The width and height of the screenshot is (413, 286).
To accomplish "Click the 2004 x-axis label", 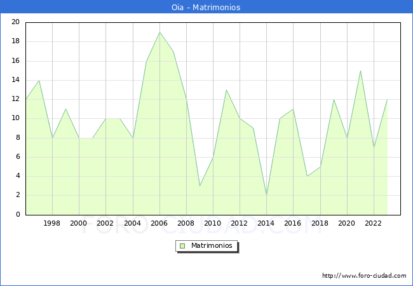I will [133, 224].
